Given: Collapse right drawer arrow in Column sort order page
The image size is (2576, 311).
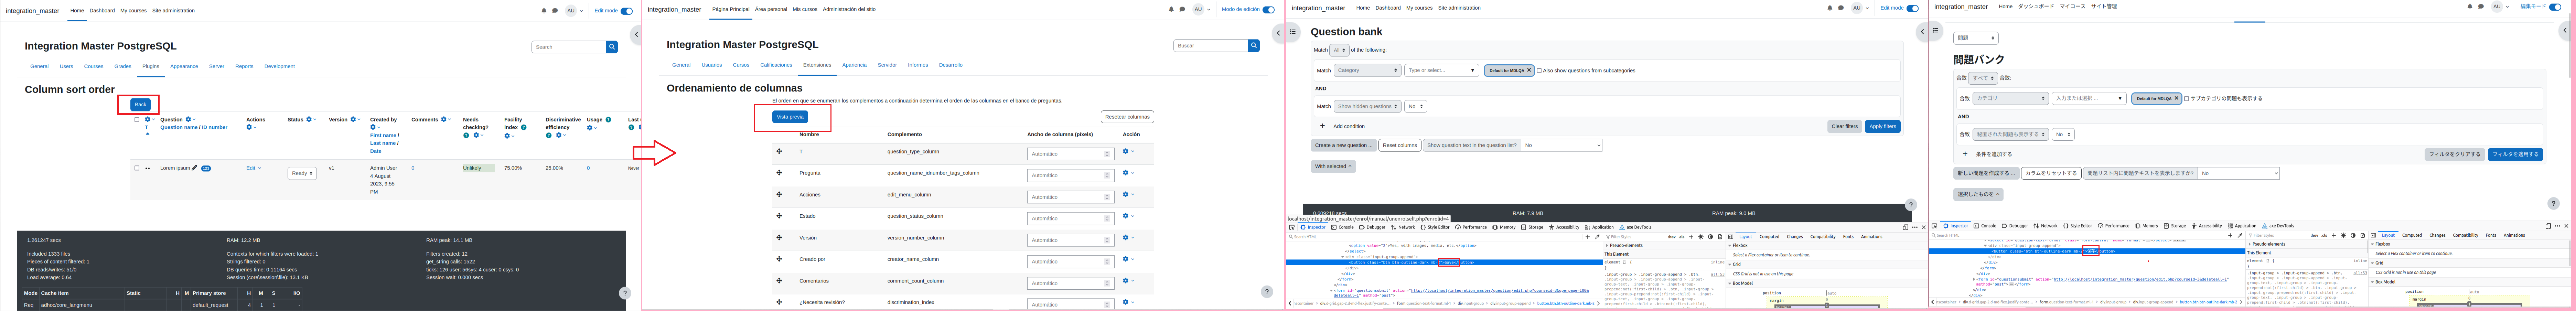Looking at the screenshot, I should [636, 34].
